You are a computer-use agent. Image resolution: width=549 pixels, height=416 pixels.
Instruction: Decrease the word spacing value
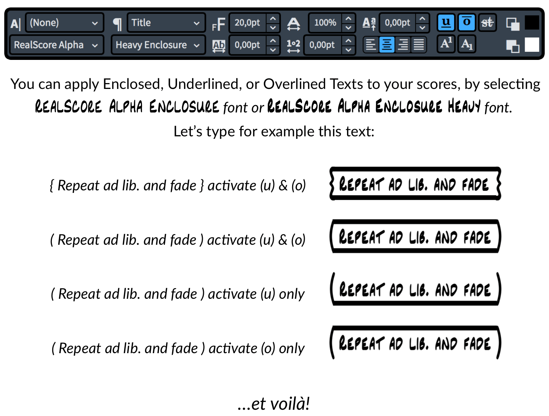click(x=348, y=50)
